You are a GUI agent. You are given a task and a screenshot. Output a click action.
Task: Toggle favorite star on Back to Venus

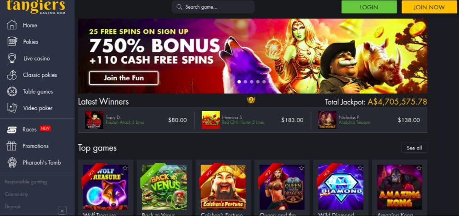tap(184, 168)
